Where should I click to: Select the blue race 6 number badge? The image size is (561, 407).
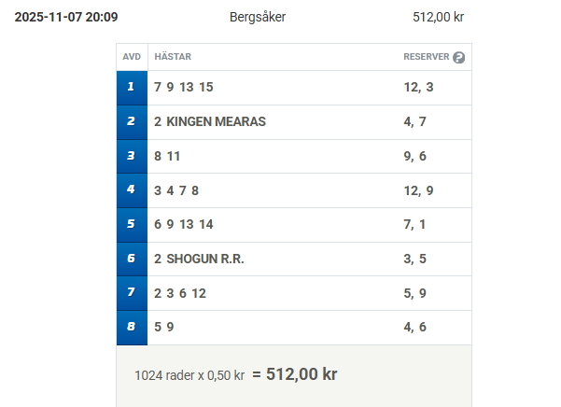click(x=132, y=259)
